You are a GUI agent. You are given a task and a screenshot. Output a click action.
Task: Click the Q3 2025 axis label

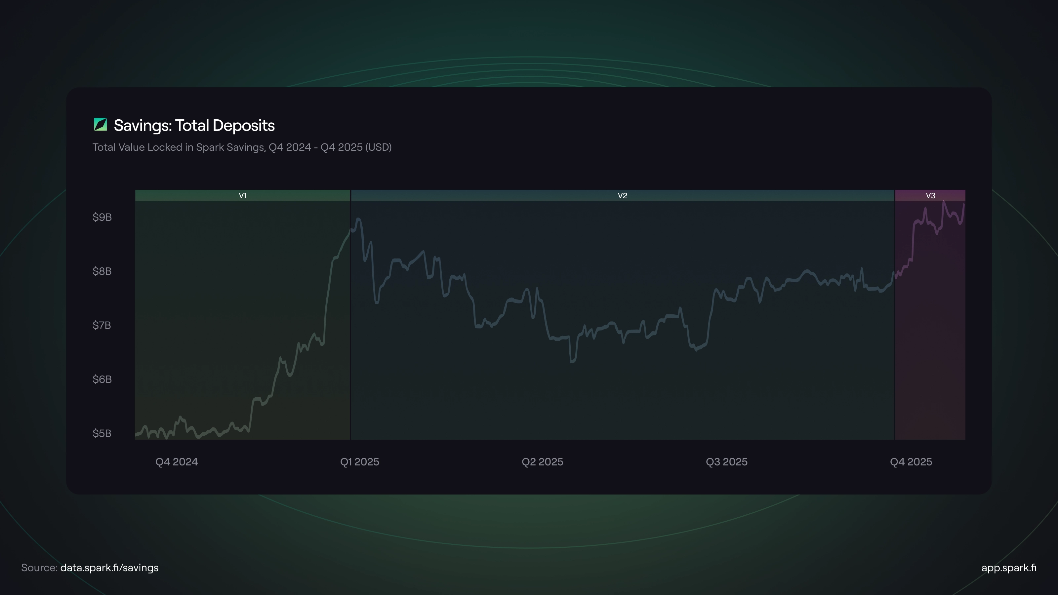727,462
